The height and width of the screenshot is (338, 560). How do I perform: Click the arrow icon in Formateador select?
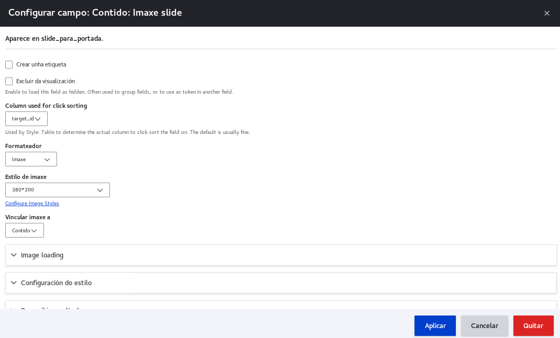pyautogui.click(x=47, y=160)
